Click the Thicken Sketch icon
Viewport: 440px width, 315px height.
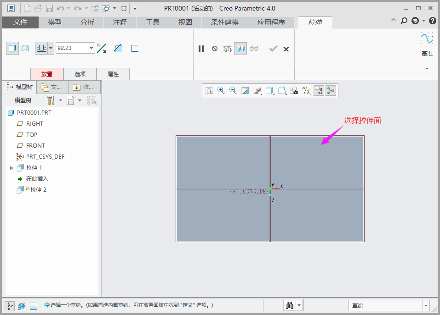[135, 48]
